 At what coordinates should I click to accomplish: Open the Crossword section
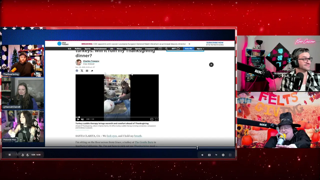click(150, 49)
